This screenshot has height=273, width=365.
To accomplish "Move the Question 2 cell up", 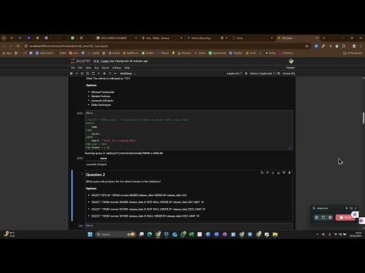I will [267, 173].
